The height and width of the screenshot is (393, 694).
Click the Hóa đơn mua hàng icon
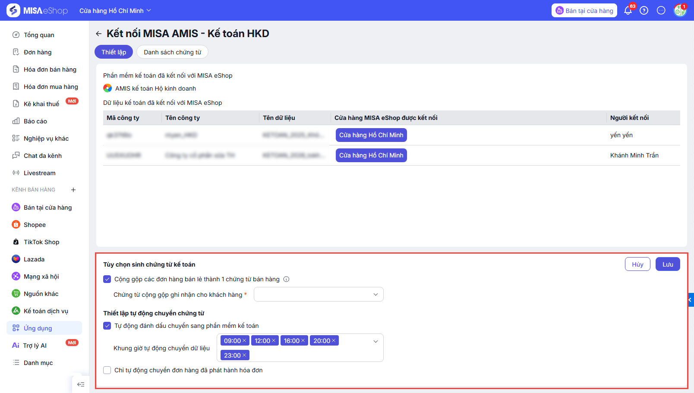(16, 87)
